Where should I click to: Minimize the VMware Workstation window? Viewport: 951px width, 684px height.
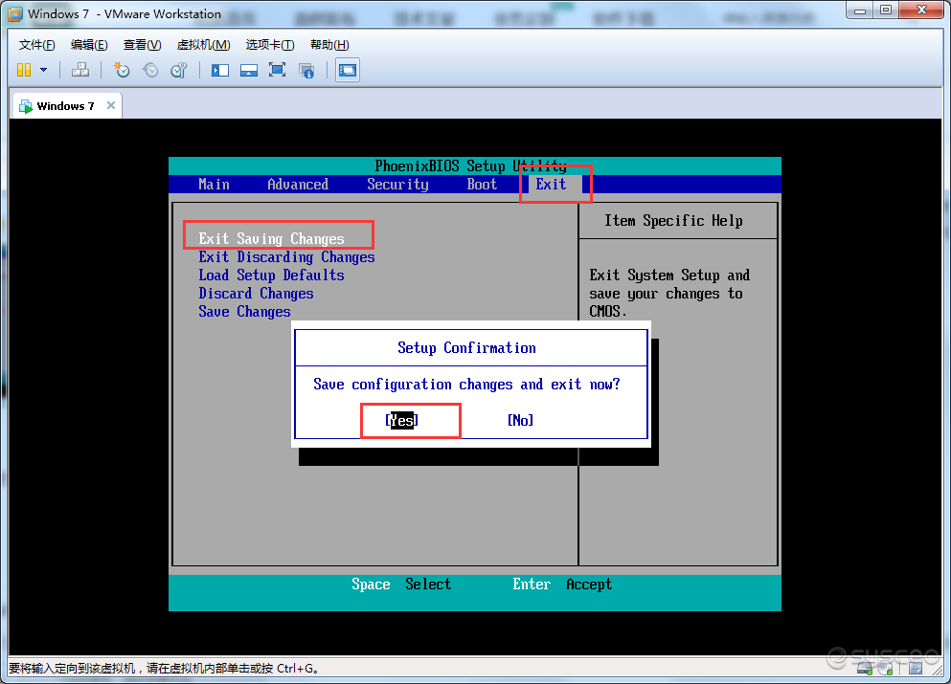860,11
